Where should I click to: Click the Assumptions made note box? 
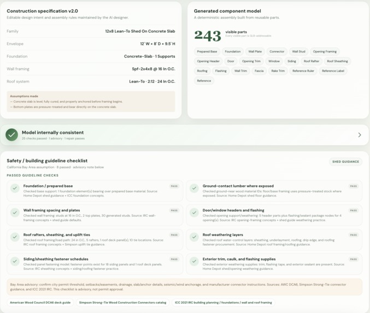click(91, 102)
